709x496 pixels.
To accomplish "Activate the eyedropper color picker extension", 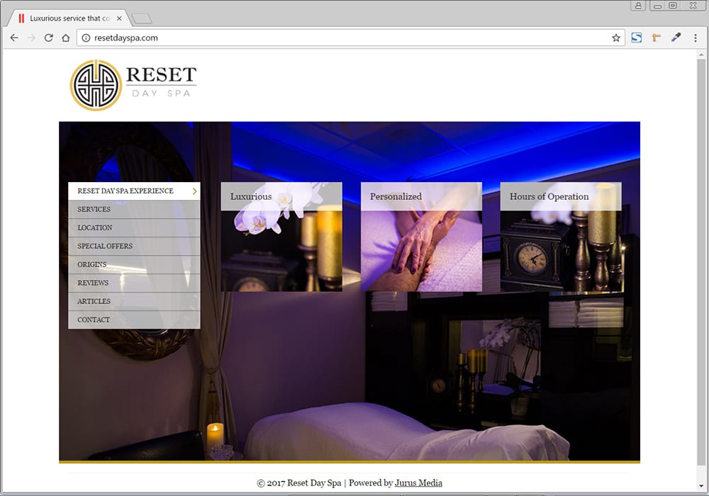I will pos(676,37).
